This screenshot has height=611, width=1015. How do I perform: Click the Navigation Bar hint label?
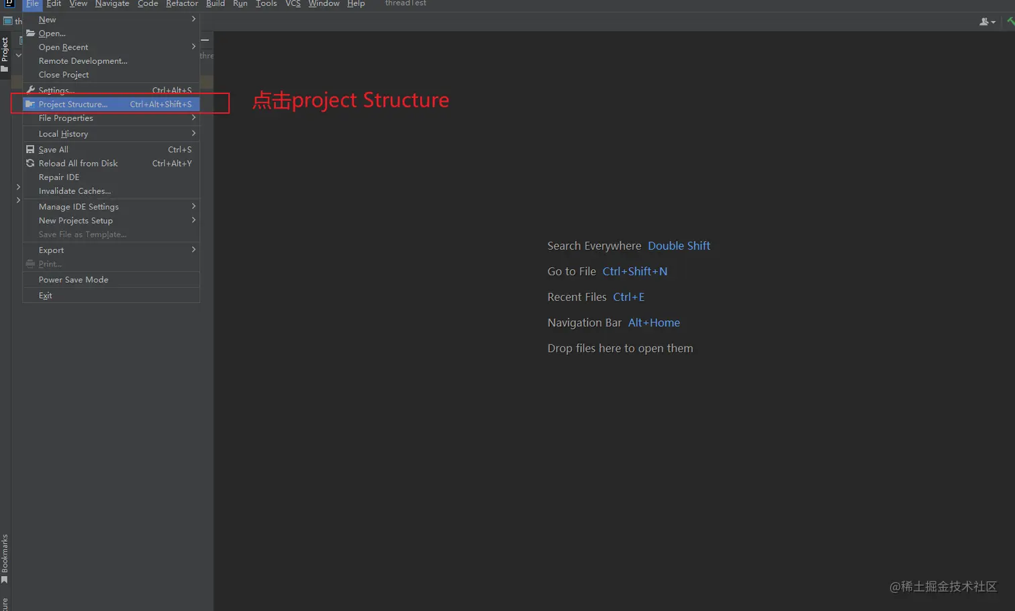(585, 322)
